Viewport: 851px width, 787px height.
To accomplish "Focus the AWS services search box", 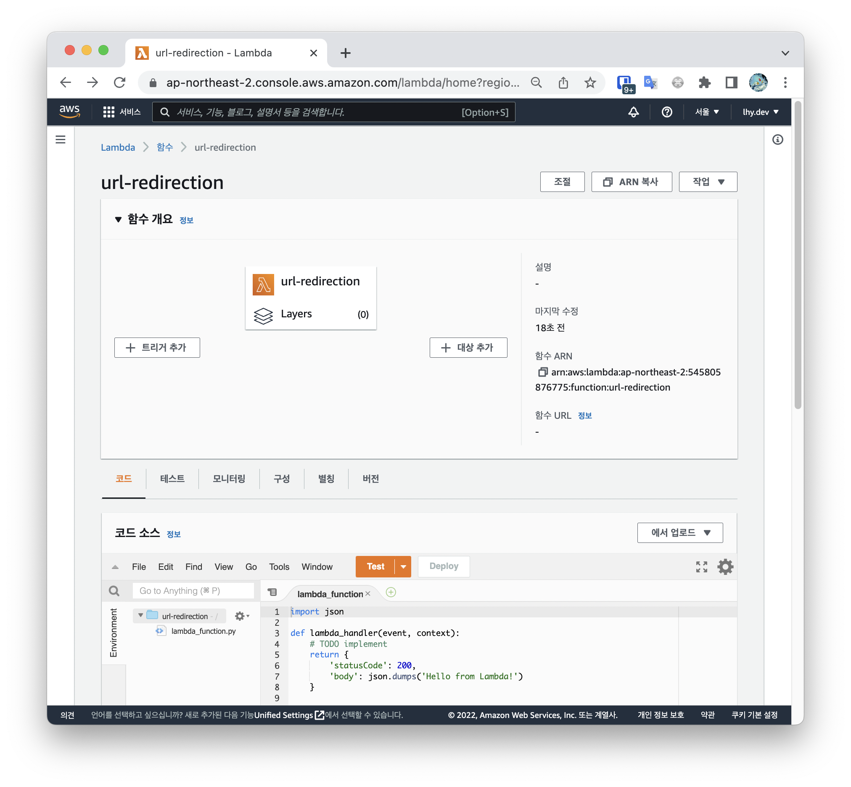I will tap(333, 112).
